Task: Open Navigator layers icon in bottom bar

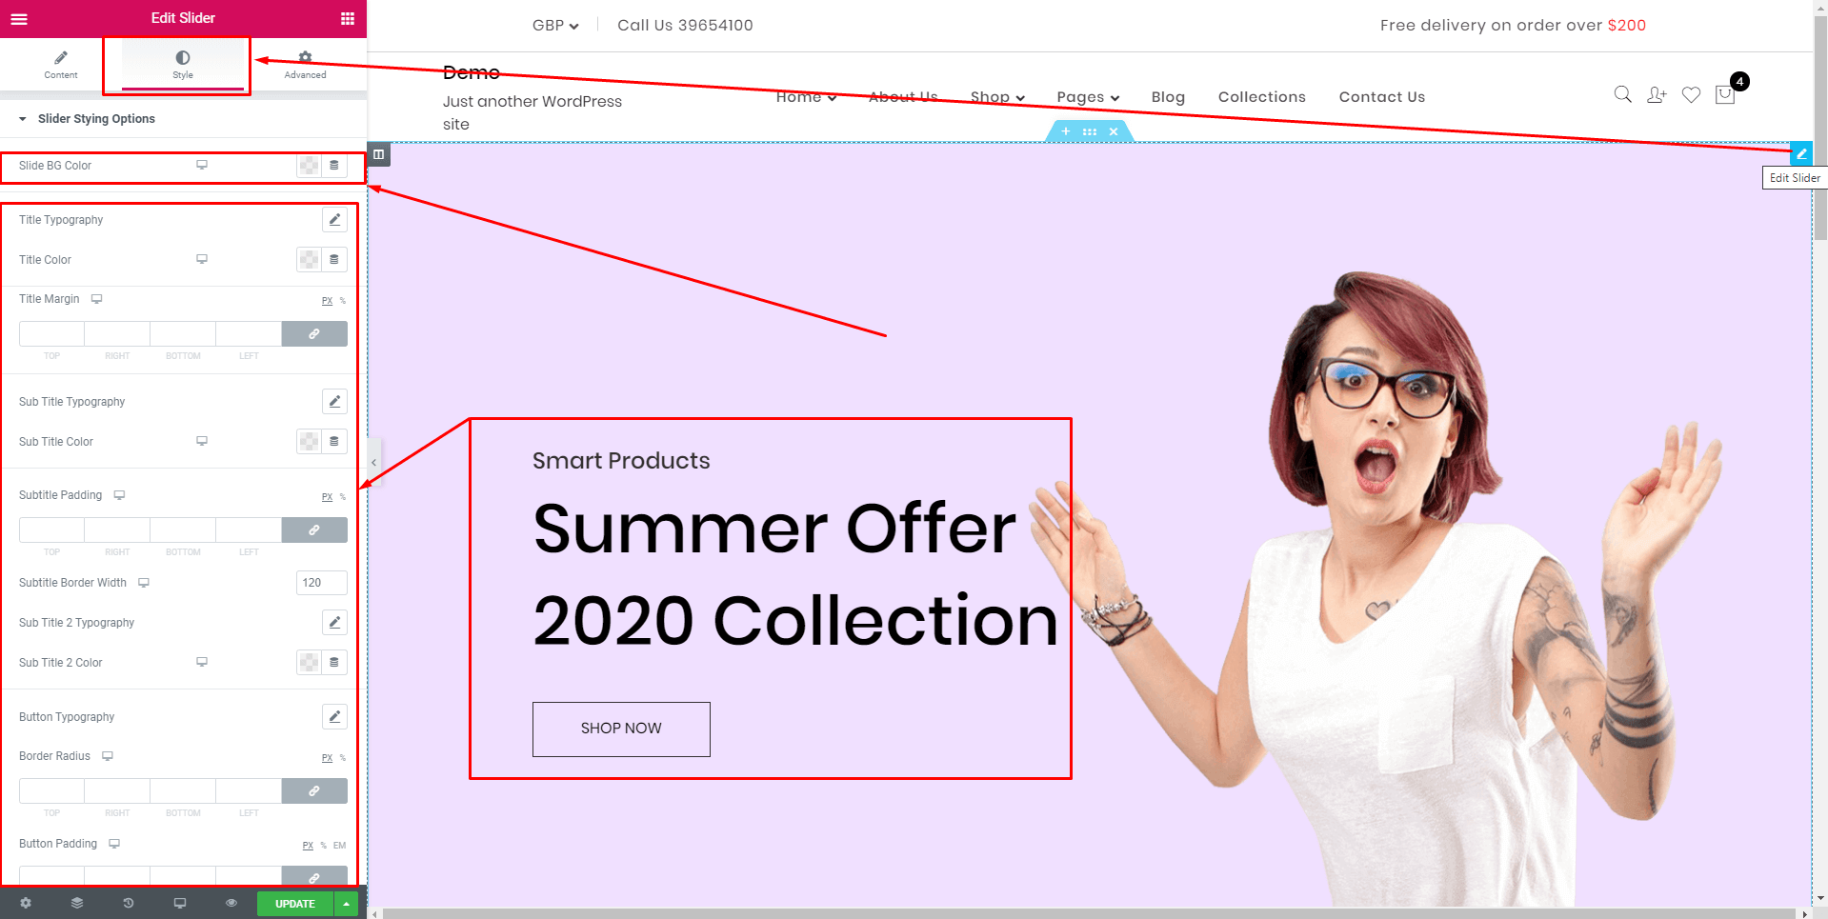Action: coord(77,903)
